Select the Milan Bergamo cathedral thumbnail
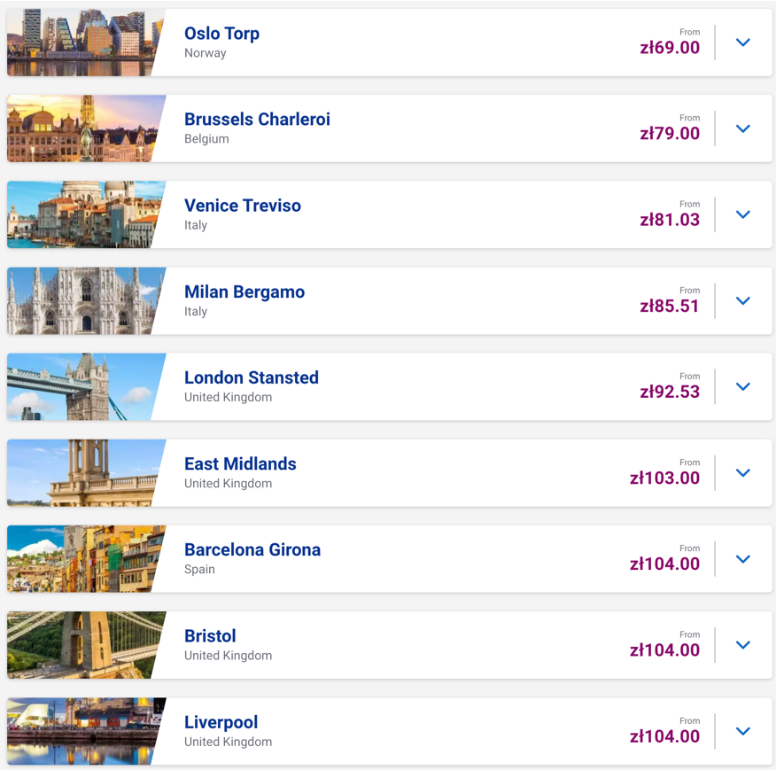Image resolution: width=776 pixels, height=770 pixels. click(86, 300)
